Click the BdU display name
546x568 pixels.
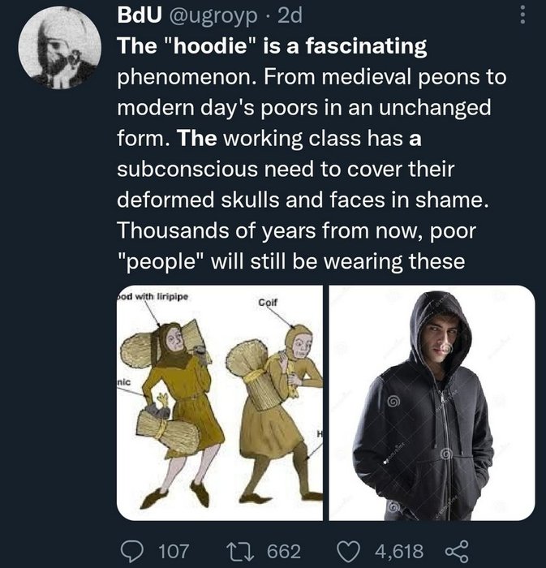(x=139, y=16)
